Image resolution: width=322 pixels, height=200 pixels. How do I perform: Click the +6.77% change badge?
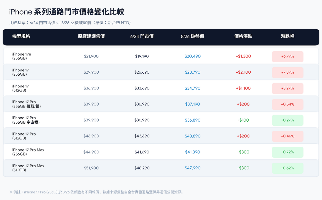[x=288, y=57]
